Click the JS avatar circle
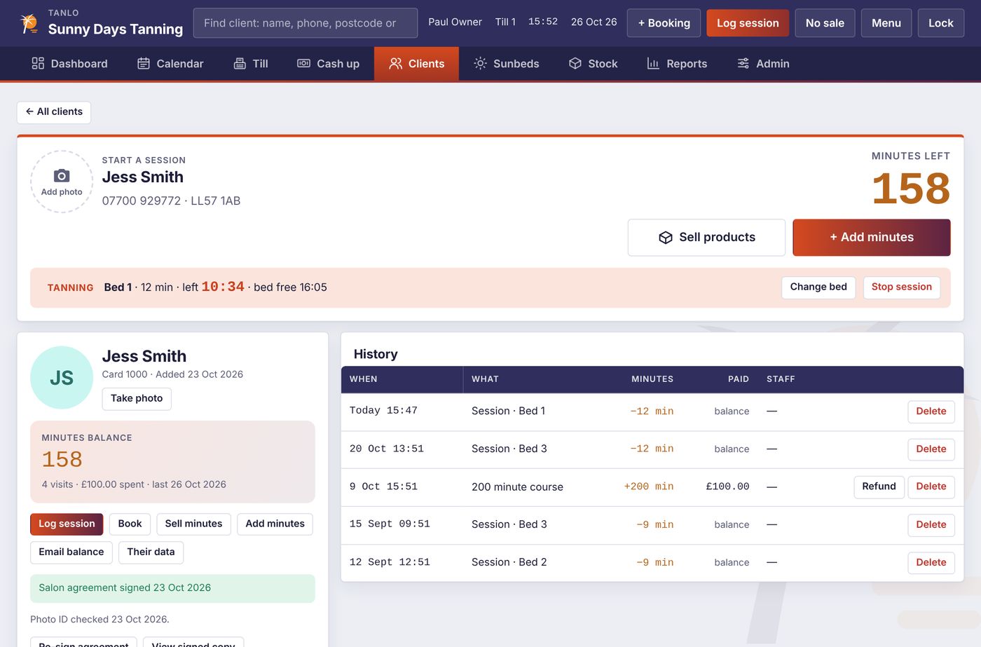Image resolution: width=981 pixels, height=647 pixels. (62, 378)
